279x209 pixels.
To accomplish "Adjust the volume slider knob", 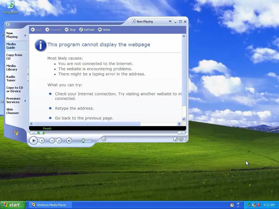I will coord(83,141).
